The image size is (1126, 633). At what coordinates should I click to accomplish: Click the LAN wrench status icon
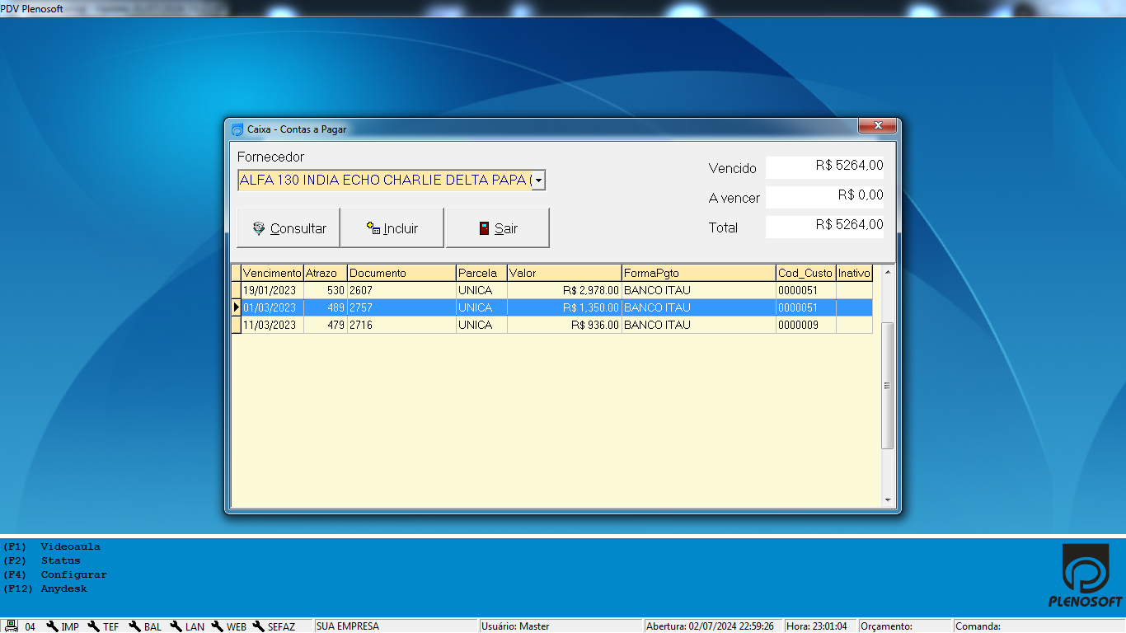tap(176, 626)
